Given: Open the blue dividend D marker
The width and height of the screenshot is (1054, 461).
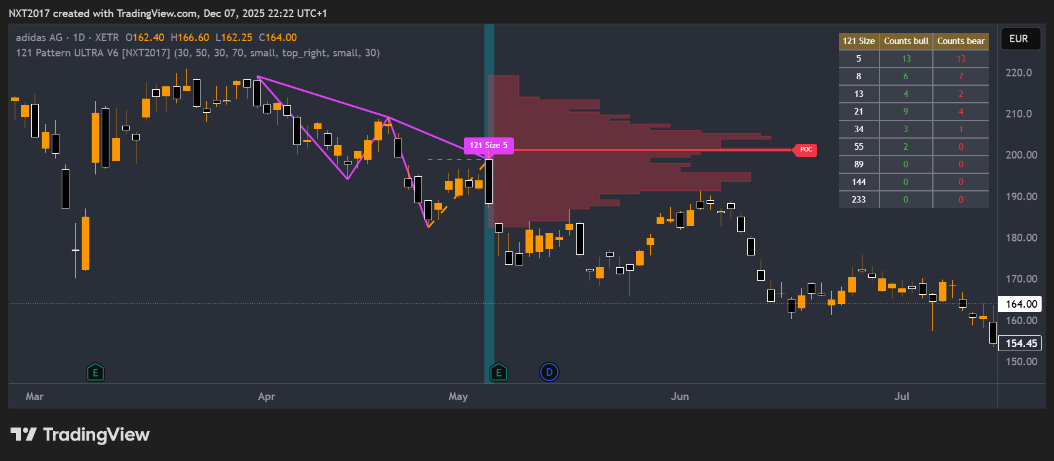Looking at the screenshot, I should coord(549,372).
